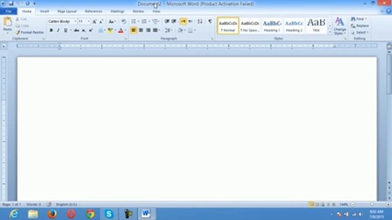Click the Select button in Editing
Viewport: 392px width, 220px height.
tap(360, 32)
